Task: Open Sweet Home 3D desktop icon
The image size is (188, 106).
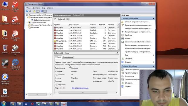Action: (x=15, y=50)
